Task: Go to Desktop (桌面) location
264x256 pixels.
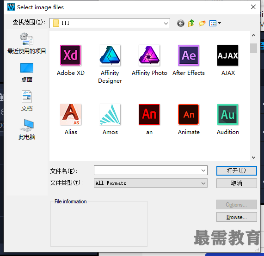Action: coord(27,73)
